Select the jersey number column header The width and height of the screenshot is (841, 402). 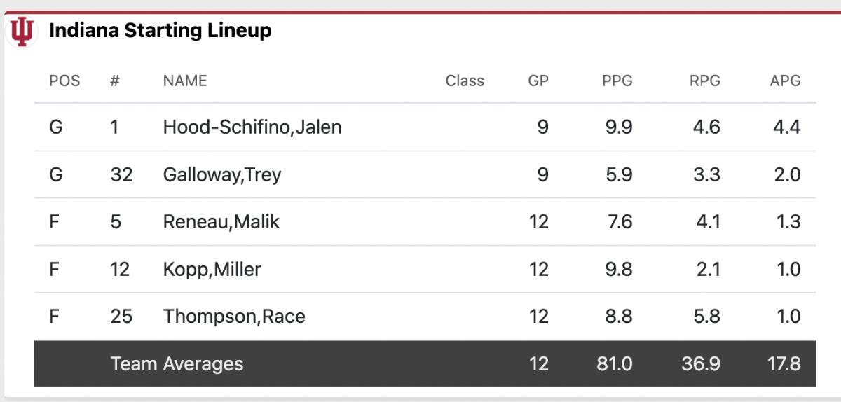point(115,81)
